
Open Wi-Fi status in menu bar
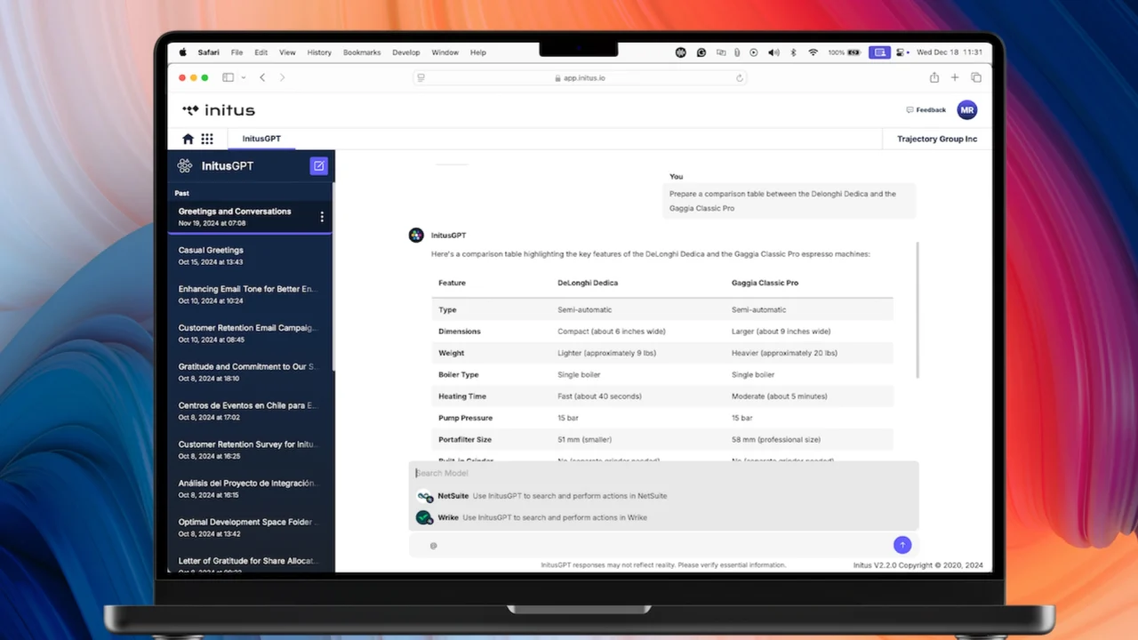813,52
